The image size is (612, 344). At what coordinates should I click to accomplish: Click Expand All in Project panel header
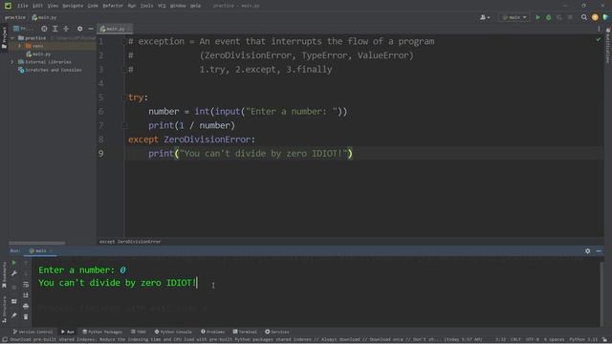pyautogui.click(x=55, y=29)
